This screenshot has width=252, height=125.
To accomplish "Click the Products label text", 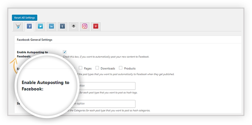I will pyautogui.click(x=130, y=69).
